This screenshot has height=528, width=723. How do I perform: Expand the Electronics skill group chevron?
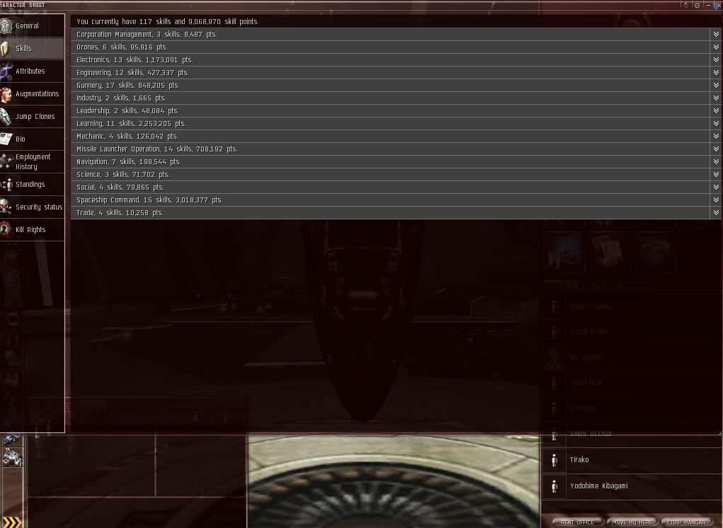[x=716, y=60]
